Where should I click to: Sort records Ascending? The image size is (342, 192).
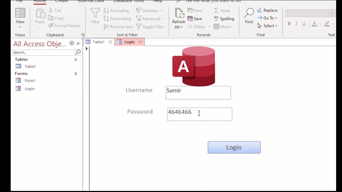click(x=116, y=11)
